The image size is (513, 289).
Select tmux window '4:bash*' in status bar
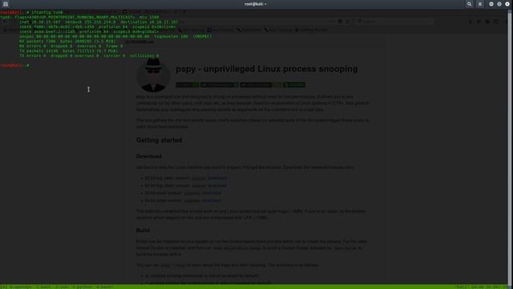point(105,287)
